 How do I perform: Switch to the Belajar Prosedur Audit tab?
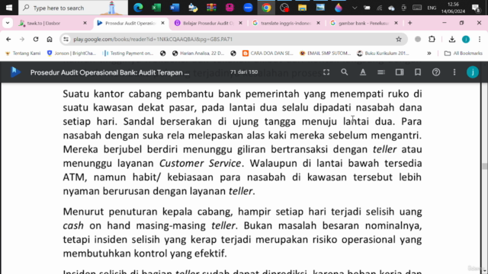[208, 24]
